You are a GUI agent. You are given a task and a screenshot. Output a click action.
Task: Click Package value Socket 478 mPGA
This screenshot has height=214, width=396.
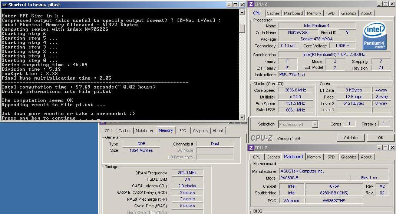(x=317, y=39)
